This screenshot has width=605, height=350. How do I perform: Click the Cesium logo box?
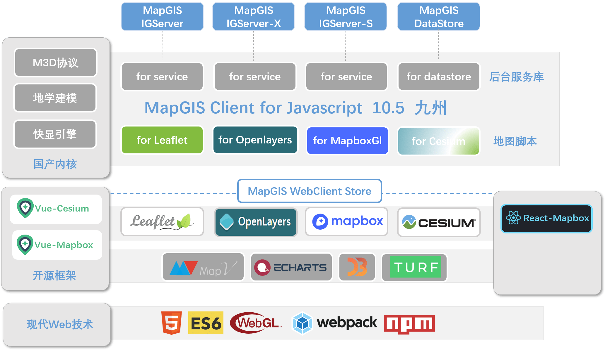[x=439, y=222]
